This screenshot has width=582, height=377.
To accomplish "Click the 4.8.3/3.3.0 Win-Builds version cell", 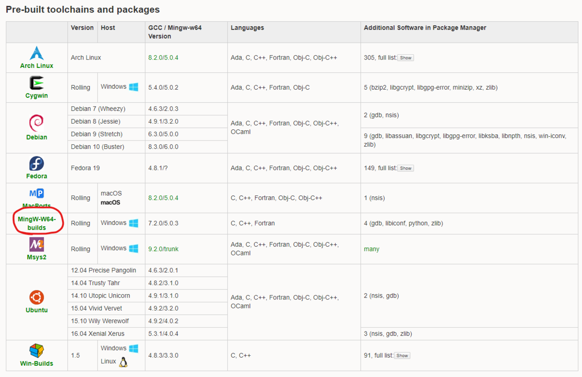I will [186, 355].
